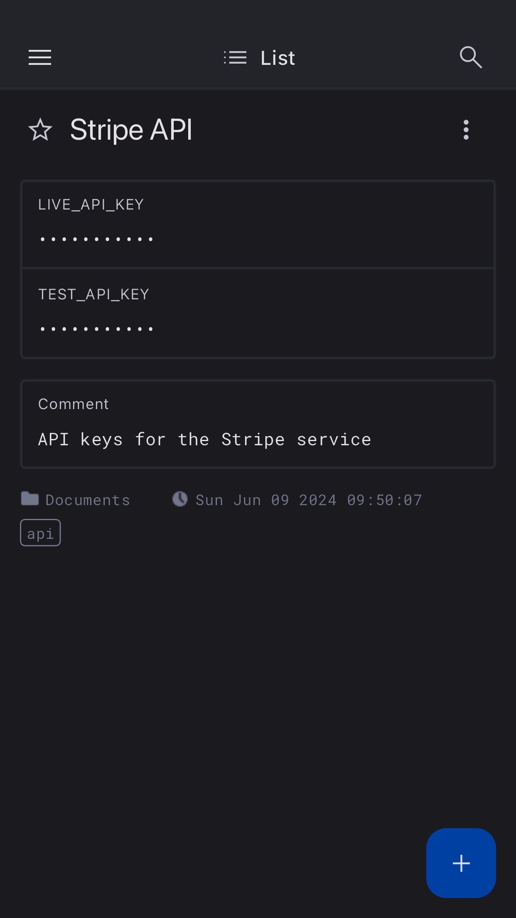Click the list view icon in header

[235, 57]
